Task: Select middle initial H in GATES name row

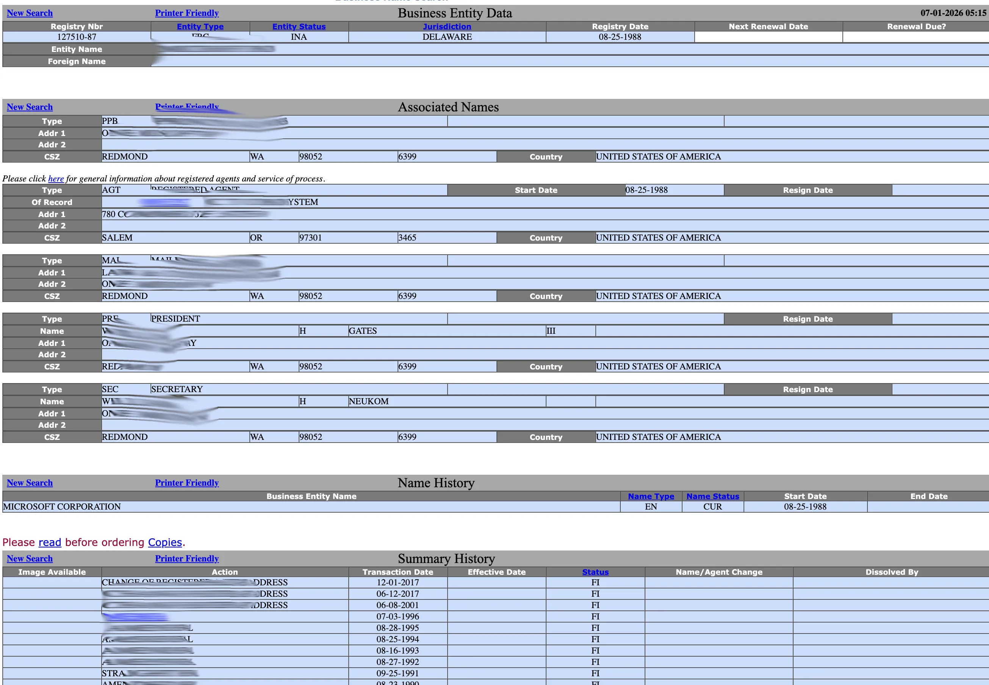Action: tap(303, 331)
